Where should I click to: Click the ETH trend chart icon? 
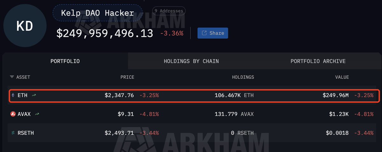pos(33,95)
